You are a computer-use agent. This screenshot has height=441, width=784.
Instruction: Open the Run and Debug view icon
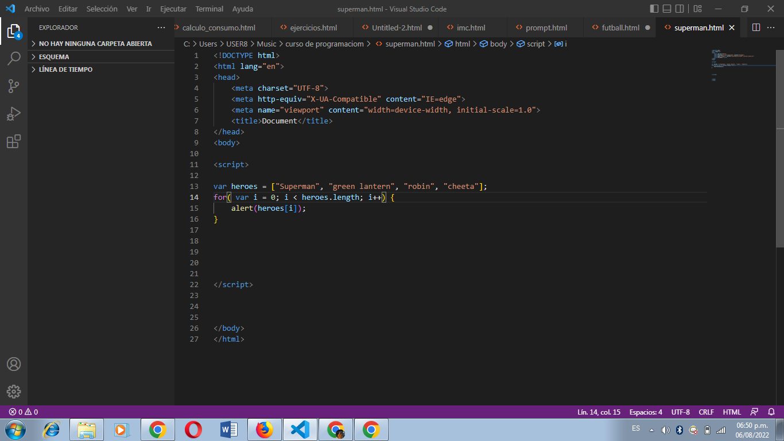[x=14, y=114]
